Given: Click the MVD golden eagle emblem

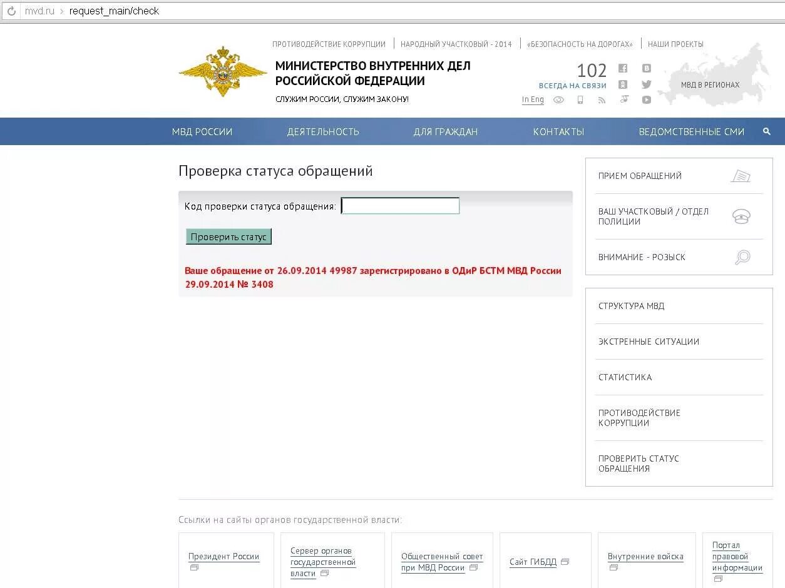Looking at the screenshot, I should click(x=223, y=71).
